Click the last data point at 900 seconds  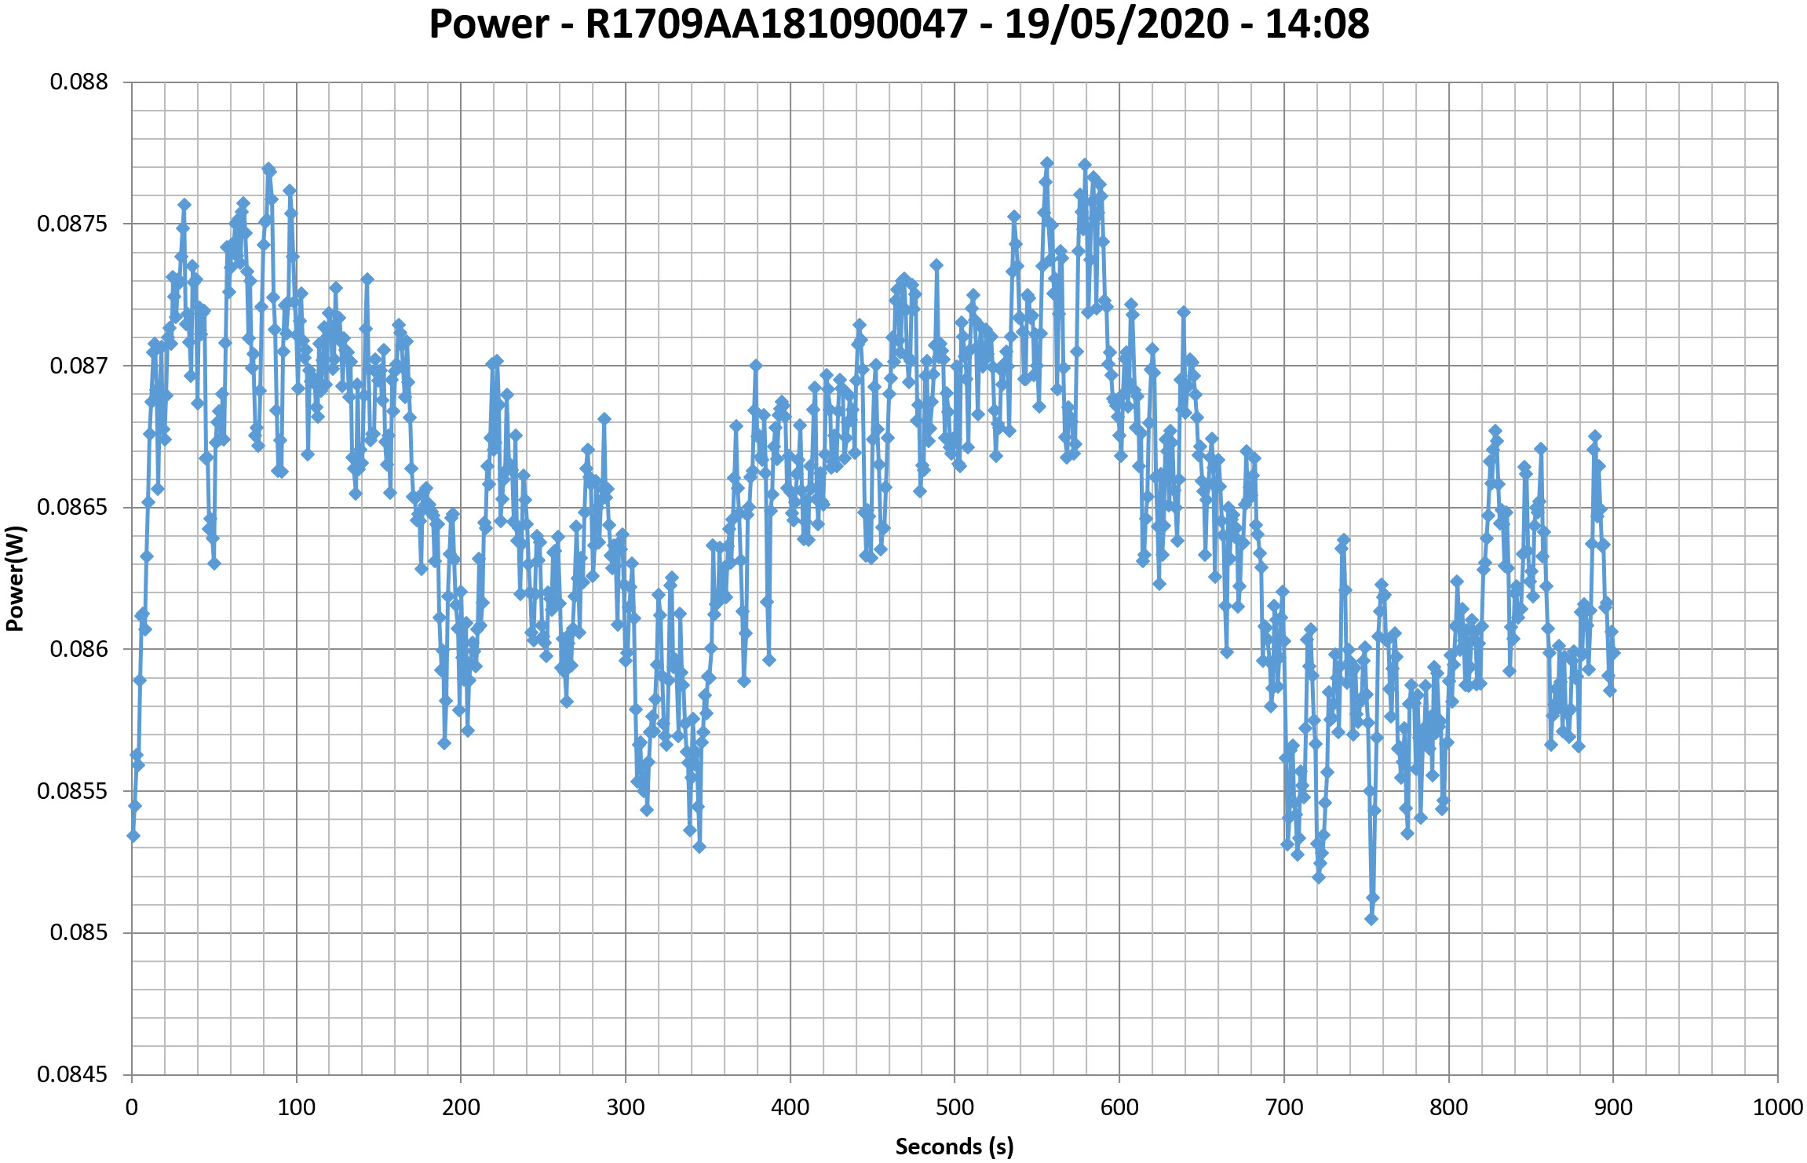click(x=1614, y=653)
